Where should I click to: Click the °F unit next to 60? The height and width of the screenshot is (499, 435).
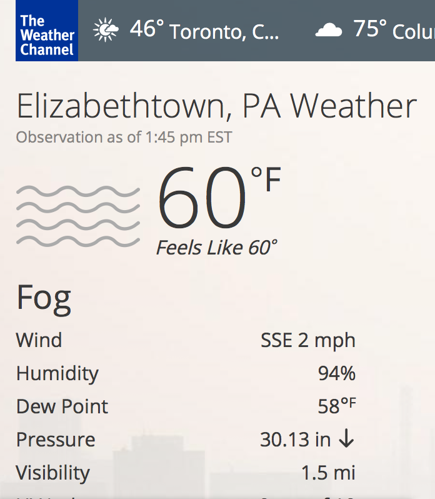[266, 180]
